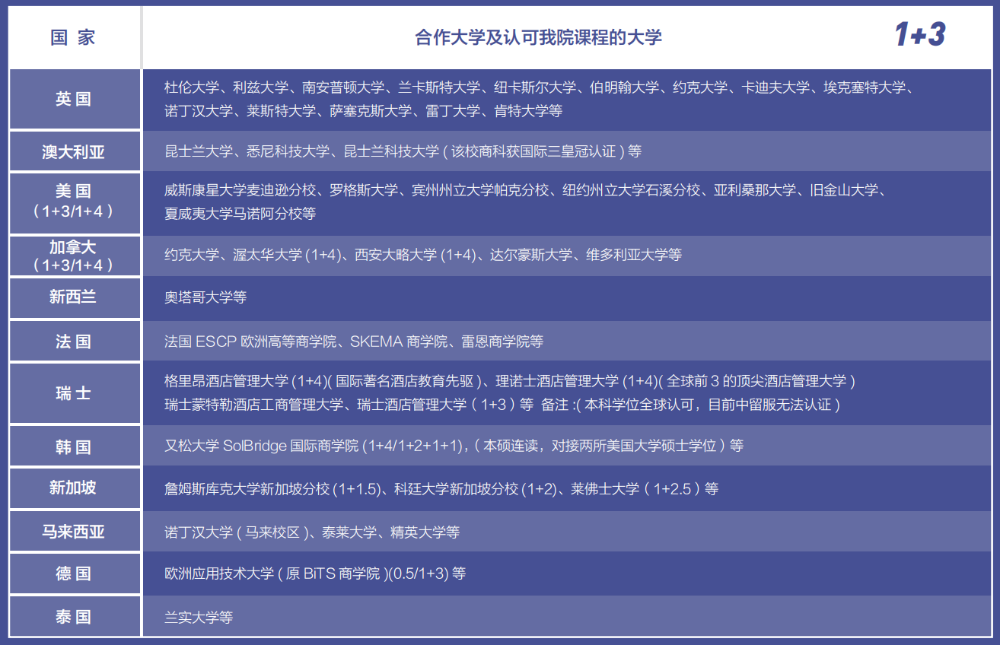Select the 美国 (1+3/1+4) country cell

pyautogui.click(x=73, y=202)
